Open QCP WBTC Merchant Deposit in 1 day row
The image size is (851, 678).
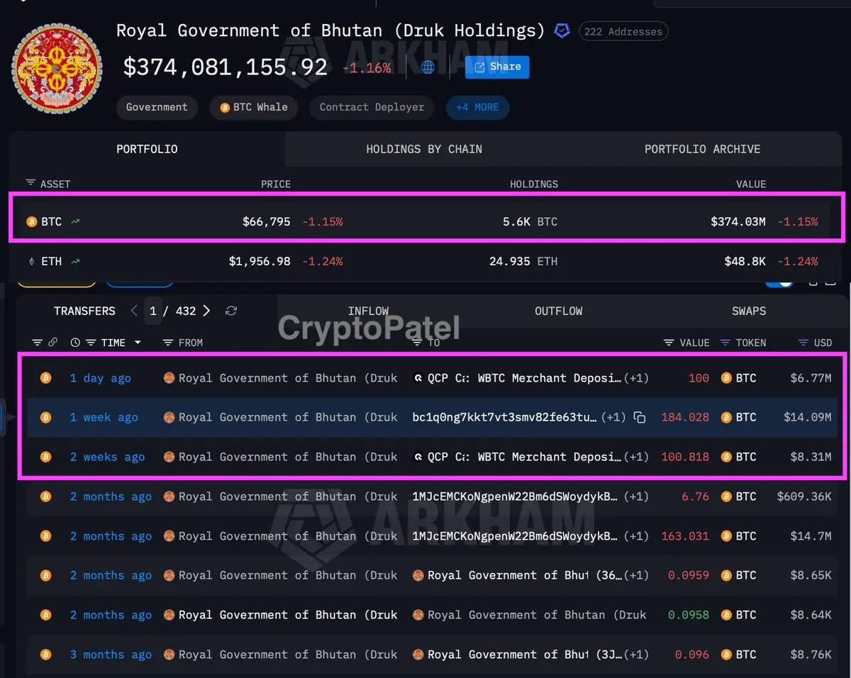pyautogui.click(x=525, y=378)
